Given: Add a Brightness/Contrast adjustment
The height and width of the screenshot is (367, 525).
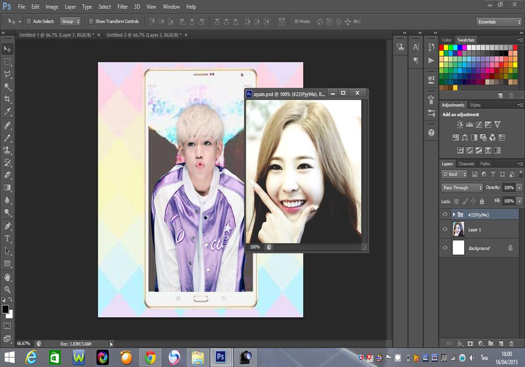Looking at the screenshot, I should click(x=460, y=124).
